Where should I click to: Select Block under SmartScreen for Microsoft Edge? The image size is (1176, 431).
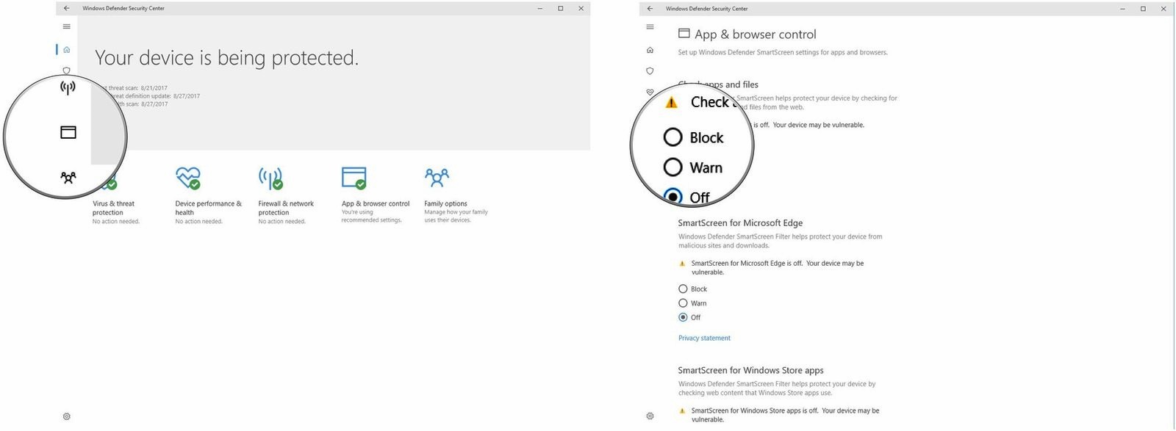pos(683,289)
